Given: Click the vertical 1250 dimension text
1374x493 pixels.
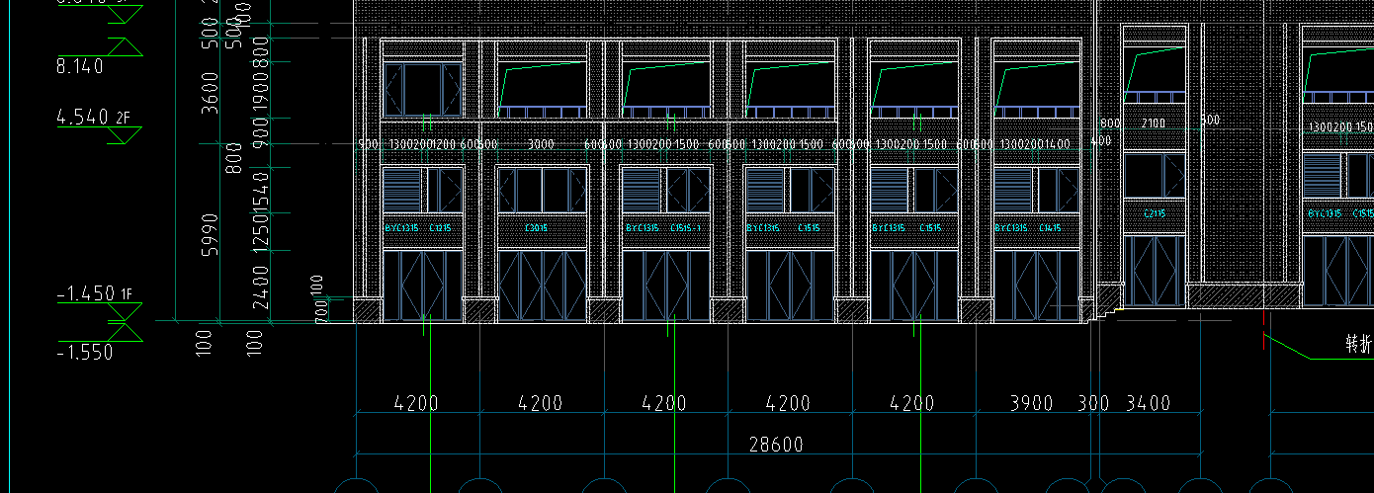Looking at the screenshot, I should [261, 232].
